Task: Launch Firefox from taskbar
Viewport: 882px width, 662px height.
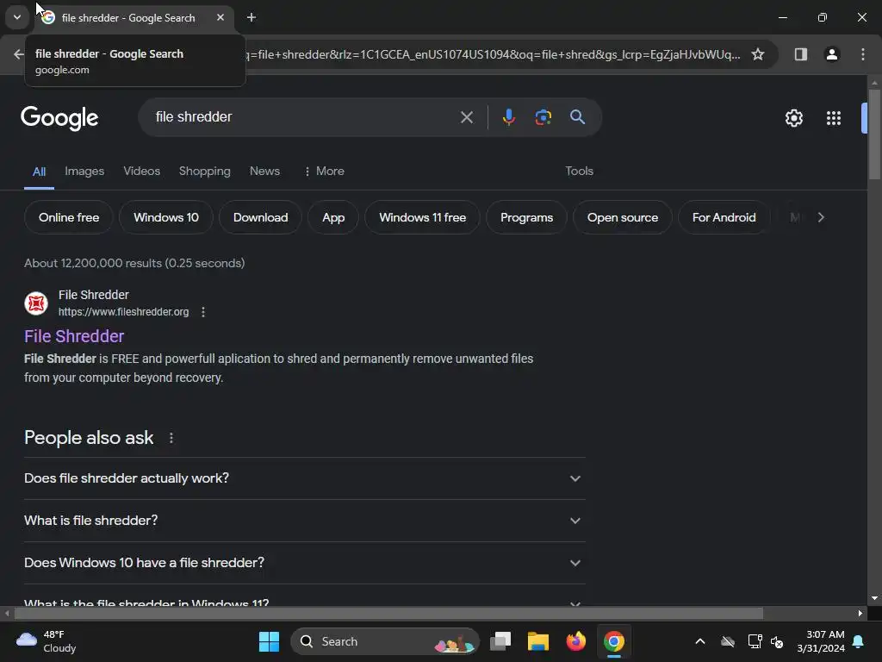Action: coord(576,641)
